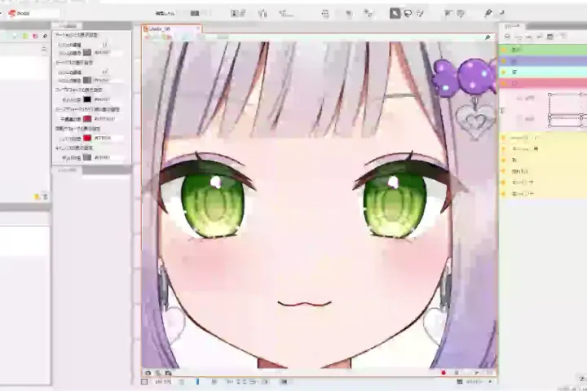Click the first line width number field

[x=104, y=45]
